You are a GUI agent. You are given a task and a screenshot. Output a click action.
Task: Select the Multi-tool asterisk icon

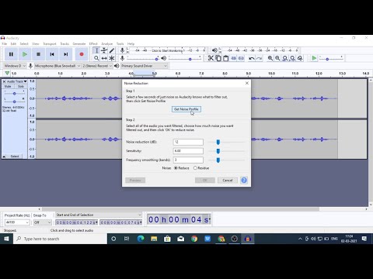pos(112,58)
